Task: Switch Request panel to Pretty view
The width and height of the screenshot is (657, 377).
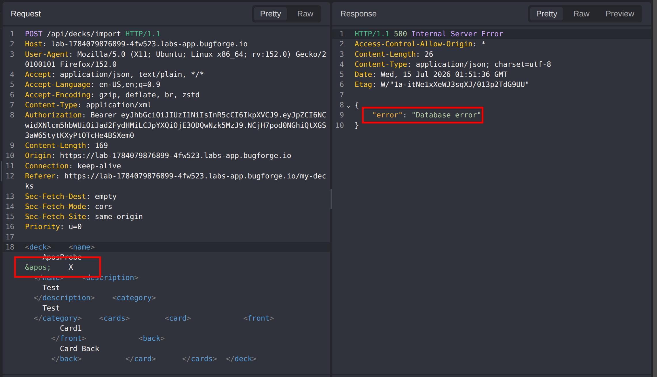Action: coord(270,14)
